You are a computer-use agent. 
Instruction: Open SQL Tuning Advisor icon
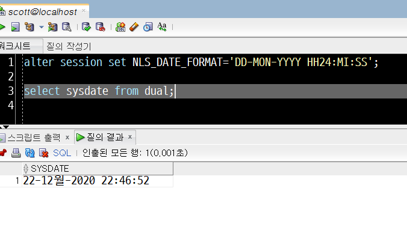(x=66, y=27)
